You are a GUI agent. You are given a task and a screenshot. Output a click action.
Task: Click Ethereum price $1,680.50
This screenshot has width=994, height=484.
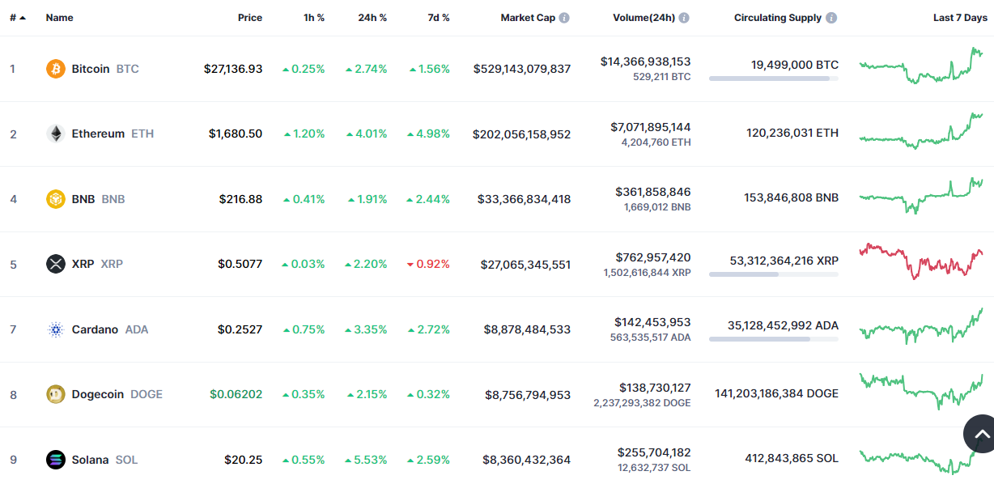point(236,134)
